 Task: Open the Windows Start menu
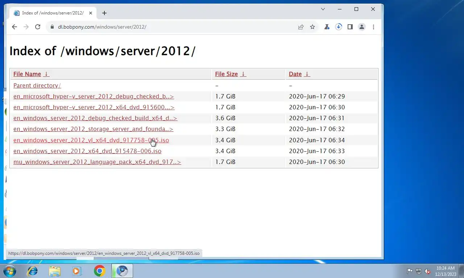[10, 271]
